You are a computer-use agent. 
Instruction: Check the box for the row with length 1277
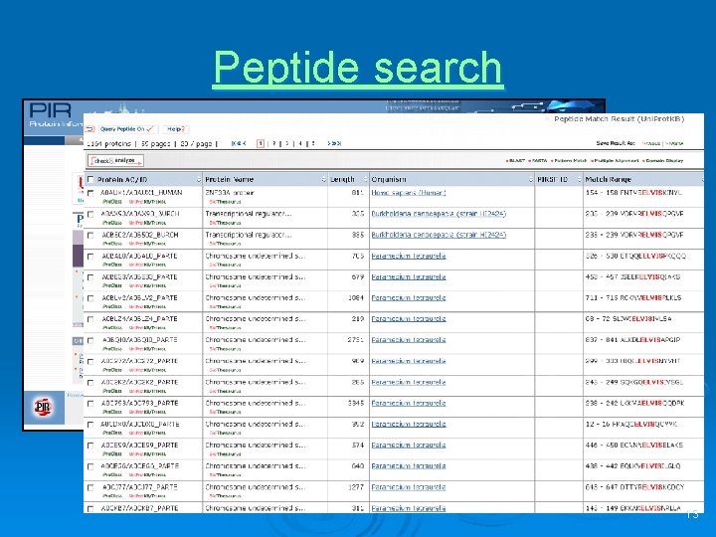90,487
